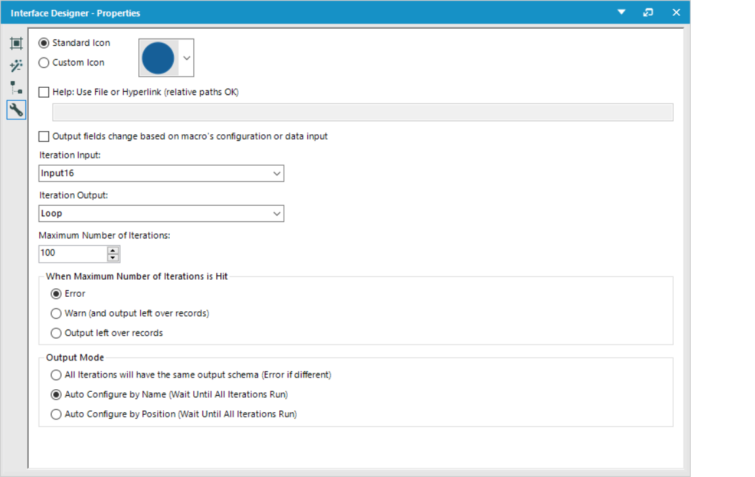Select Auto Configure by Position output mode
This screenshot has width=755, height=477.
click(x=56, y=414)
